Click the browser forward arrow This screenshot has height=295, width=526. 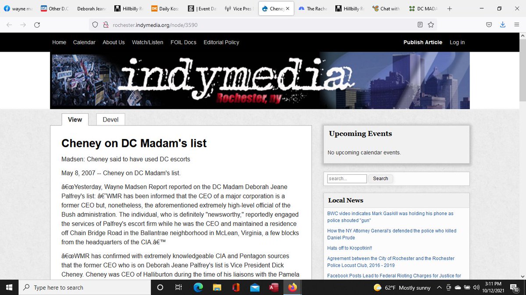(23, 25)
